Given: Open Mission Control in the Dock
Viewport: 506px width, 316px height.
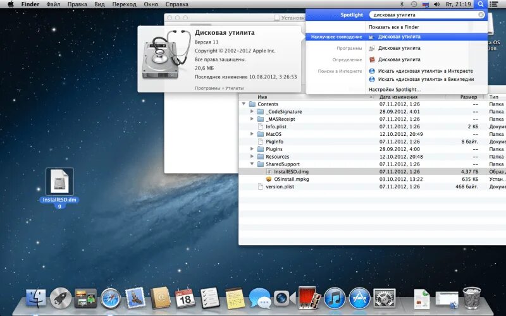Looking at the screenshot, I should click(x=85, y=298).
